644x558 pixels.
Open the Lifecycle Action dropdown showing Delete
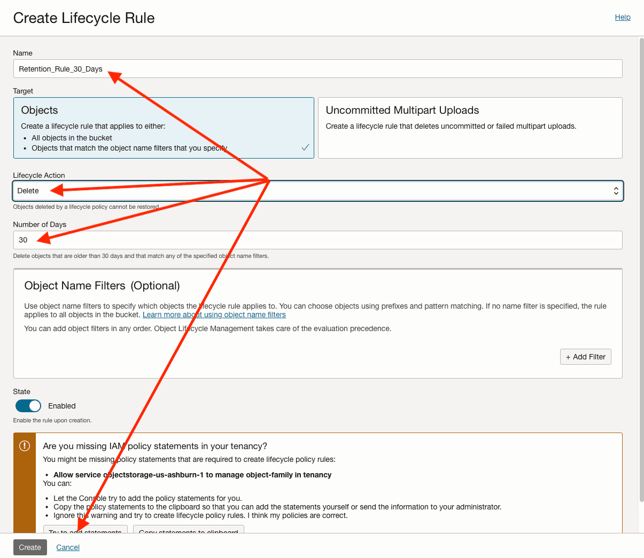[317, 191]
